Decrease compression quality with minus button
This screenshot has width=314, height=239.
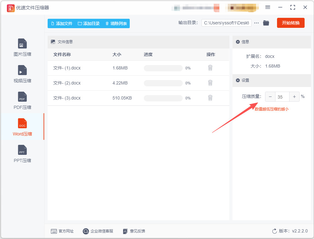pos(270,97)
